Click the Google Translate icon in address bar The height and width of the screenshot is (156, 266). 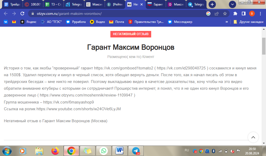tap(208, 14)
